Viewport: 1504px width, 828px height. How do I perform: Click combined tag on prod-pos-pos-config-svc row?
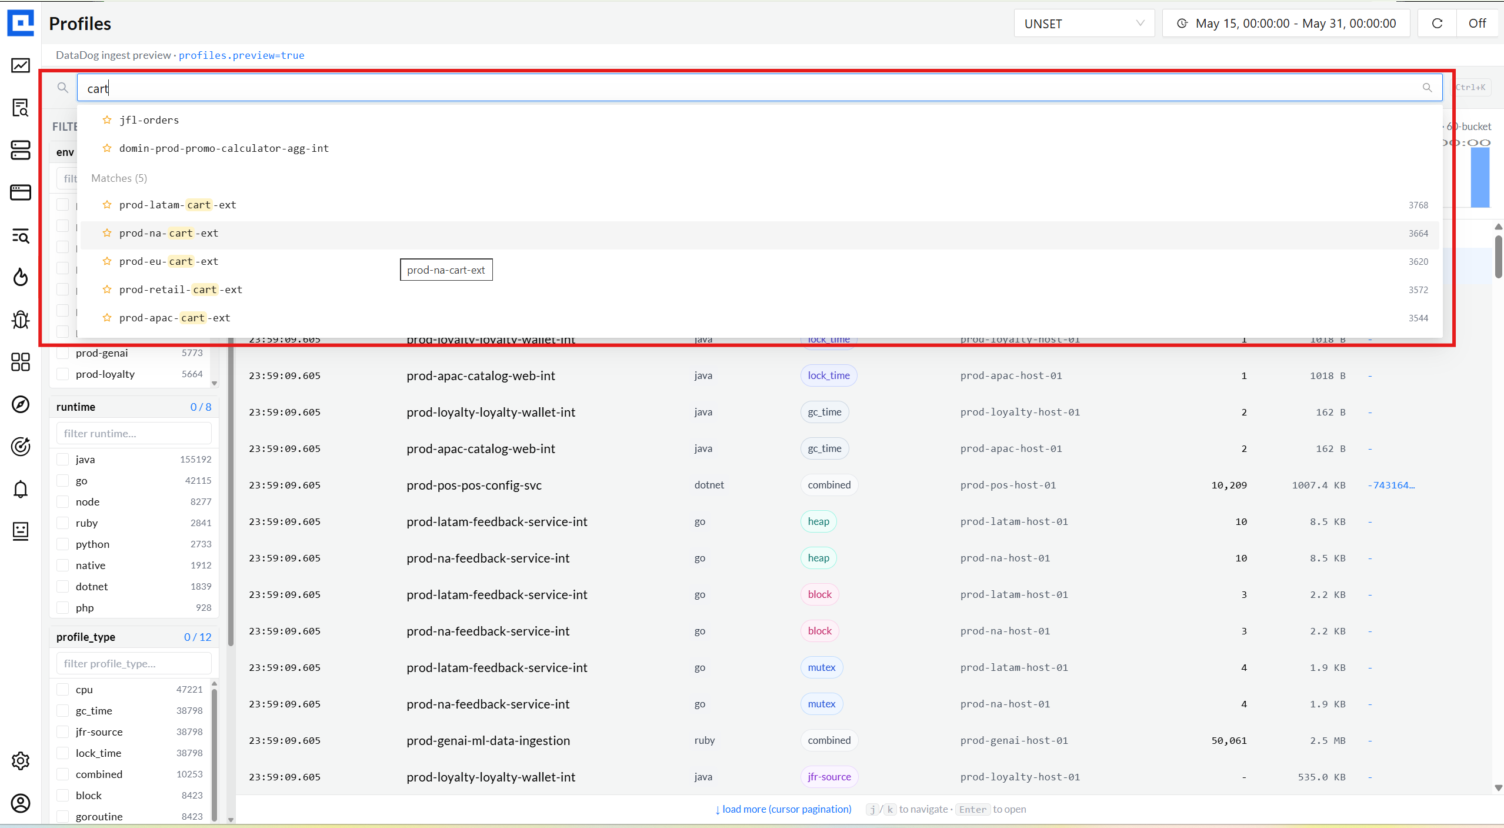click(829, 485)
